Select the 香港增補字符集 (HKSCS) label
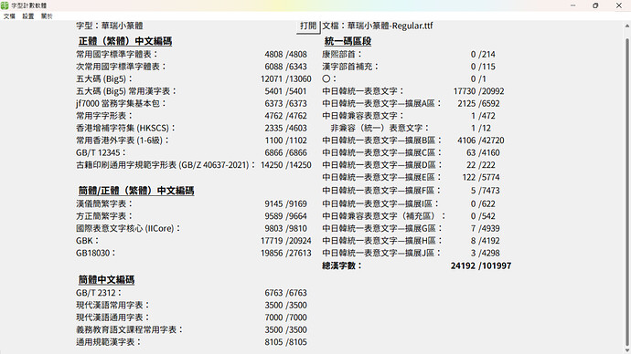The image size is (631, 354). click(126, 128)
